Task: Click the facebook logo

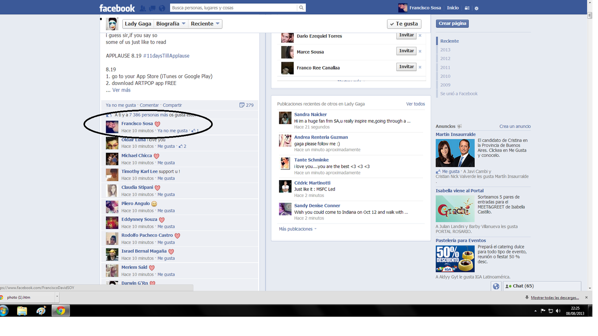Action: pos(117,8)
